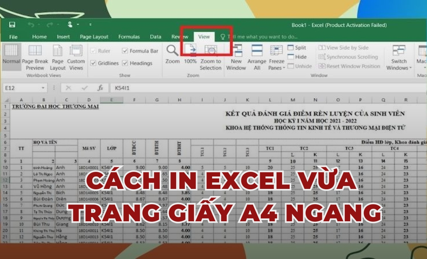The height and width of the screenshot is (259, 427).
Task: Select column A header
Action: (21, 100)
